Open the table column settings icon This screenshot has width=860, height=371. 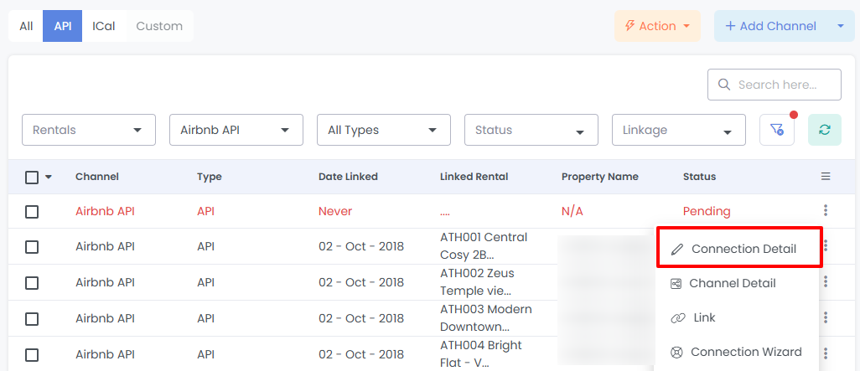click(826, 177)
